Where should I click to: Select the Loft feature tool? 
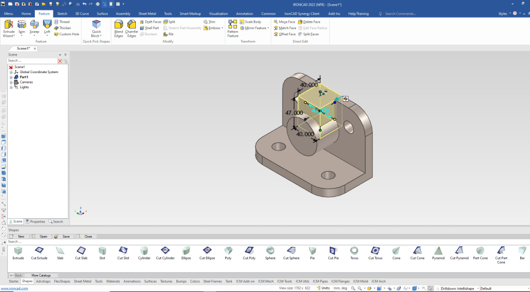tap(47, 24)
